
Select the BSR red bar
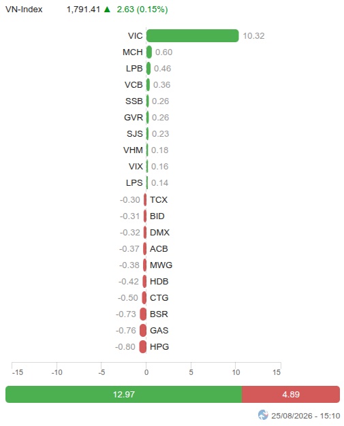pyautogui.click(x=143, y=314)
